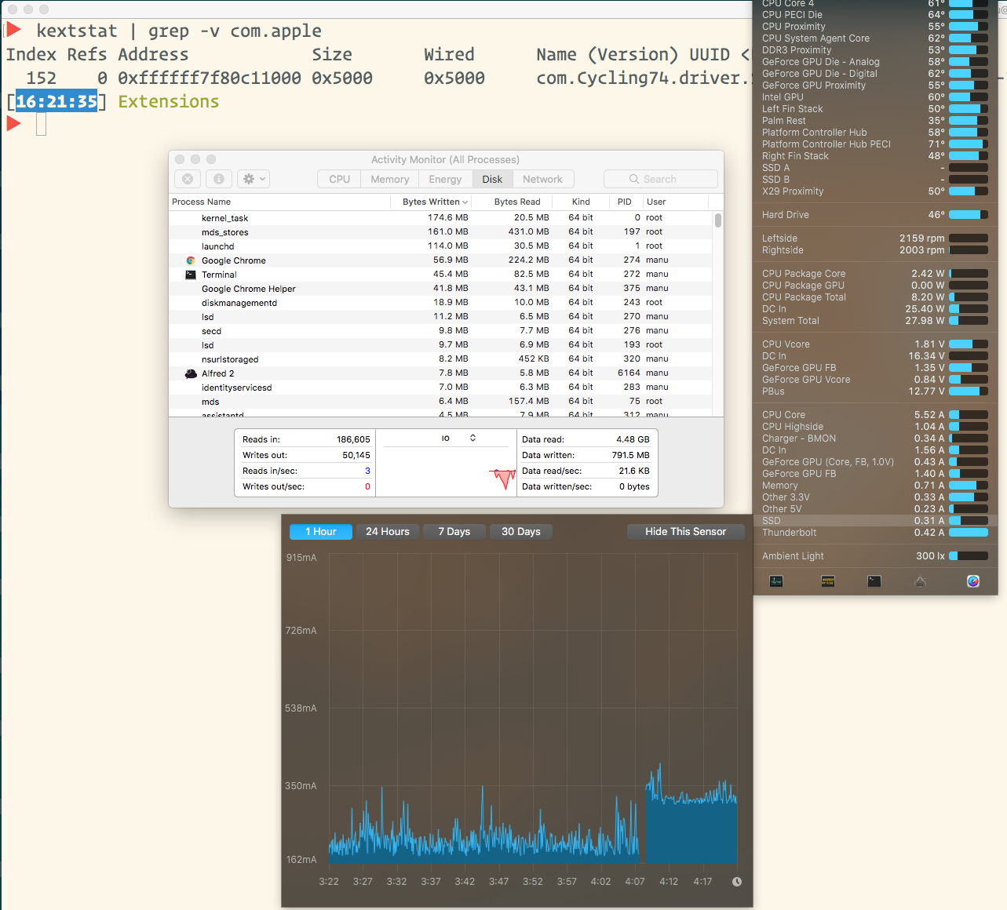Show the 24 Hours graph range
Image resolution: width=1007 pixels, height=910 pixels.
[388, 531]
